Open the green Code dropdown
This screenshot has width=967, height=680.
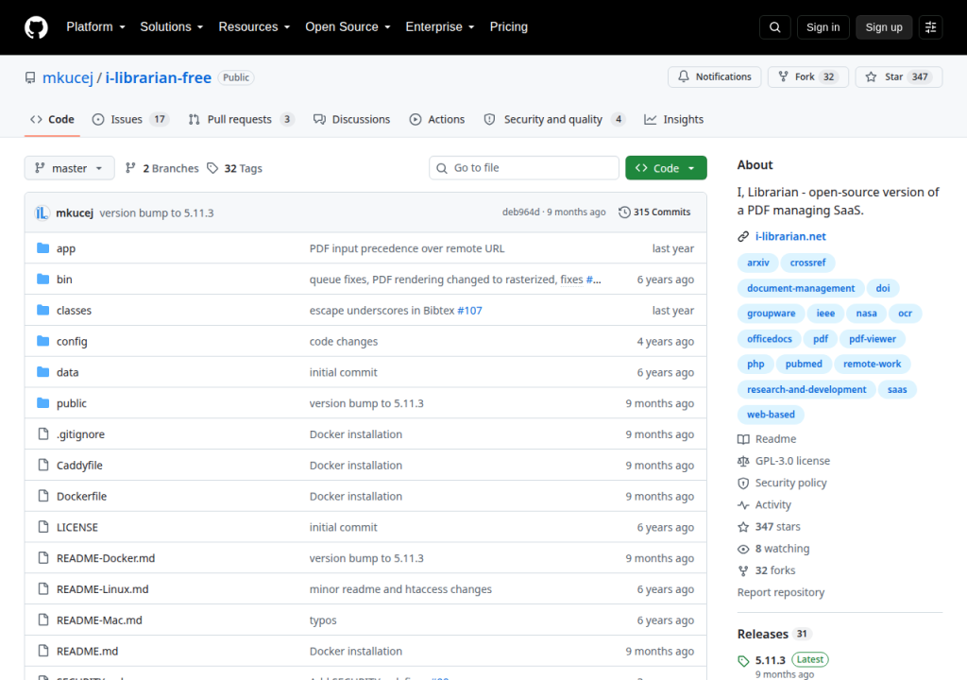[x=666, y=168]
